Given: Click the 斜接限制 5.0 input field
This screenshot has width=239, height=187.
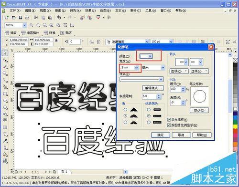Looking at the screenshot, I should (150, 96).
